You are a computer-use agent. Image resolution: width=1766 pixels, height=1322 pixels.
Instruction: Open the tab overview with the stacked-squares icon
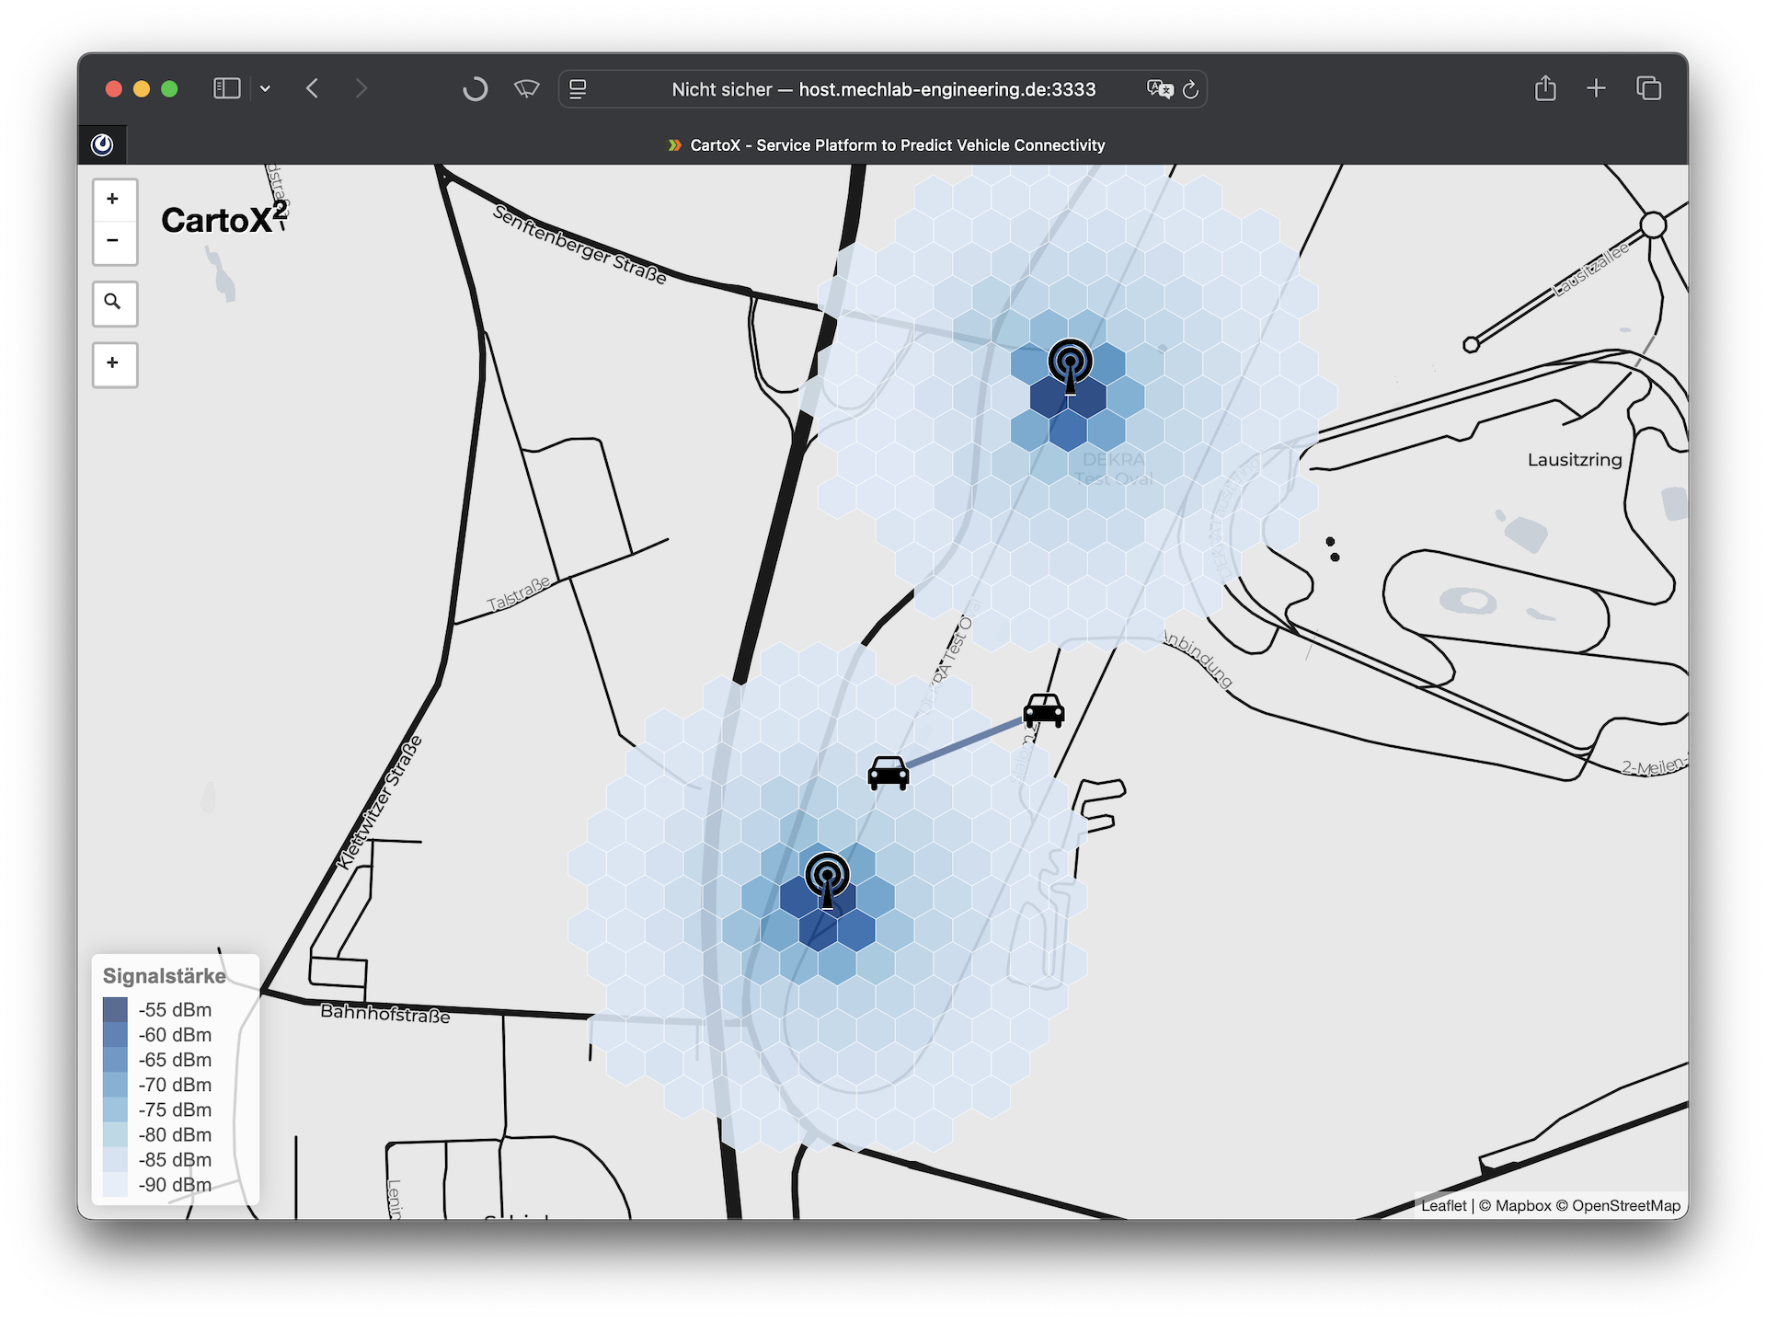[1649, 88]
